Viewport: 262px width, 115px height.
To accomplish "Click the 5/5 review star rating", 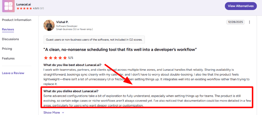I will [x=58, y=58].
